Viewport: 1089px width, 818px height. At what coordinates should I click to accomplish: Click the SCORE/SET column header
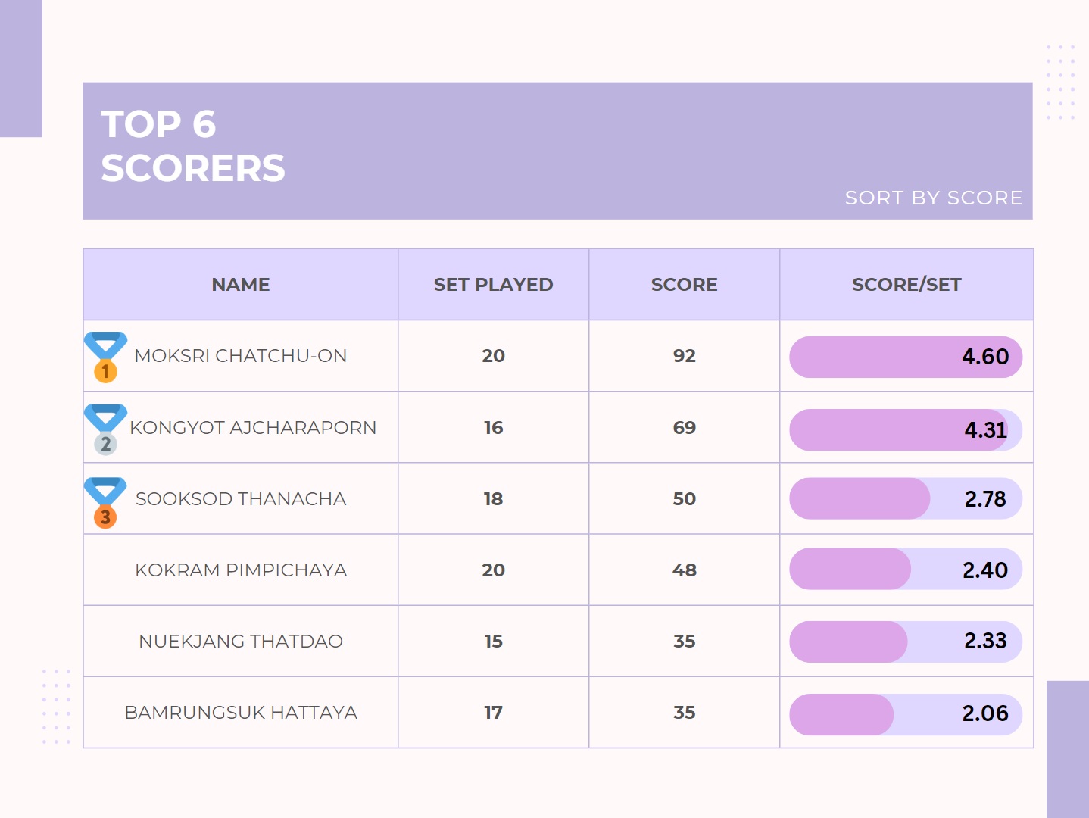coord(906,285)
